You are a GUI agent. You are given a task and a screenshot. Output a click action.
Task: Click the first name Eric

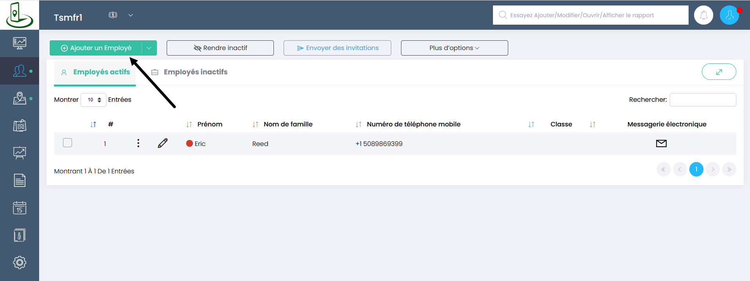click(200, 144)
